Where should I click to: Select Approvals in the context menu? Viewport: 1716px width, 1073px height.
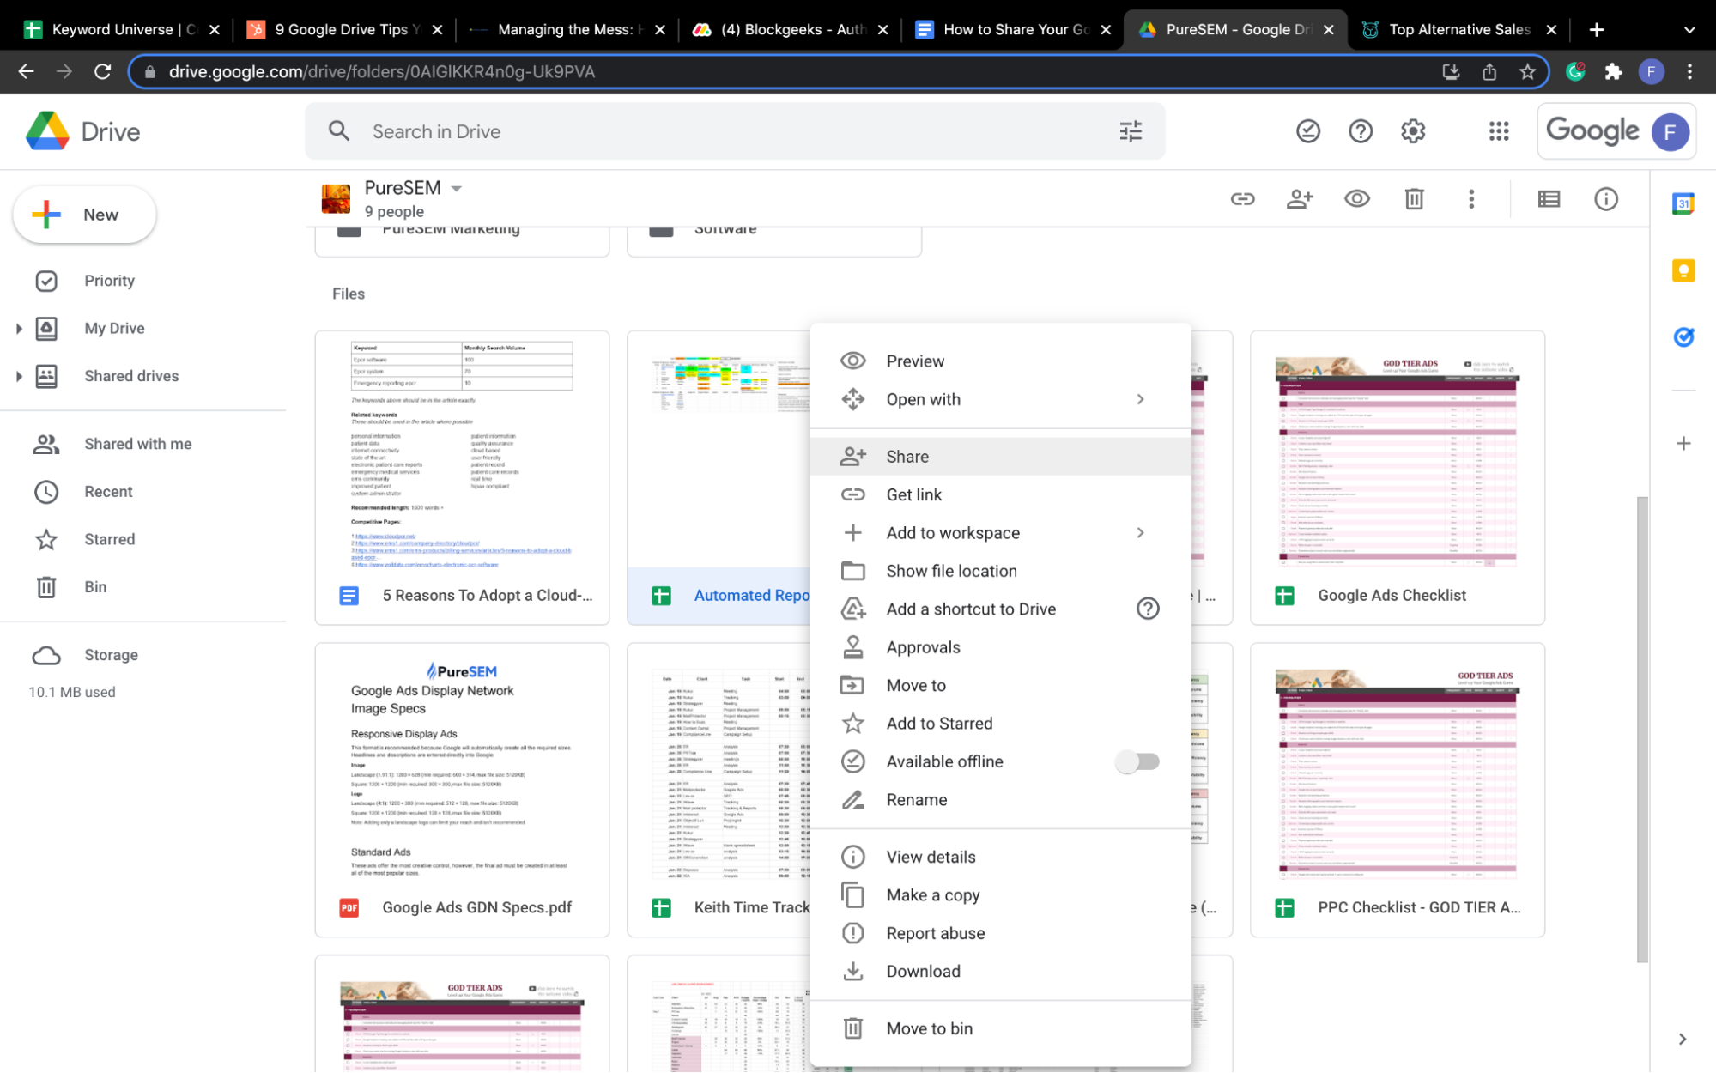1000,647
